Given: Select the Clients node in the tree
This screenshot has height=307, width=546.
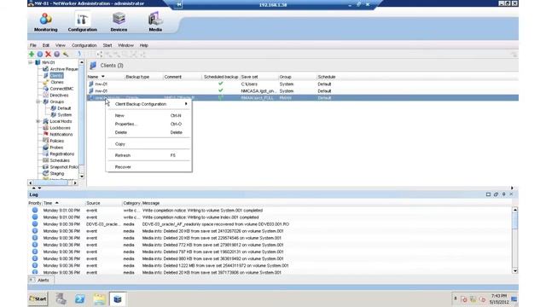Looking at the screenshot, I should point(56,76).
